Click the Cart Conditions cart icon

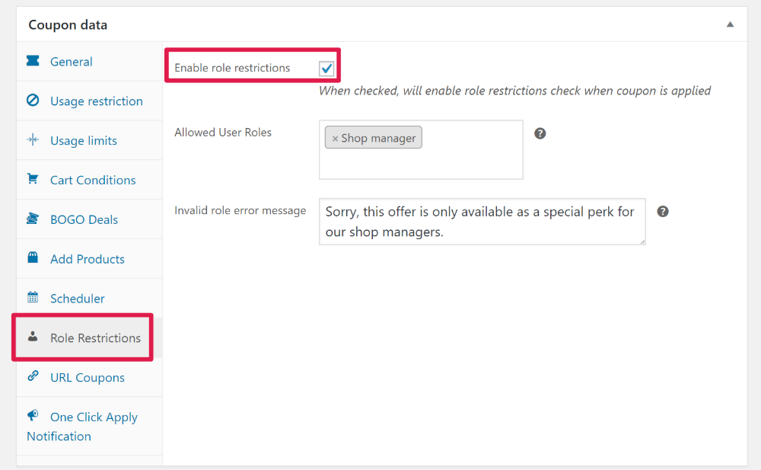pos(33,179)
